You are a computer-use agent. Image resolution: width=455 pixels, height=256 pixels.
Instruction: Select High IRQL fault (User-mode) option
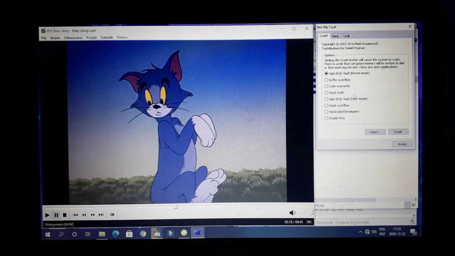[346, 99]
